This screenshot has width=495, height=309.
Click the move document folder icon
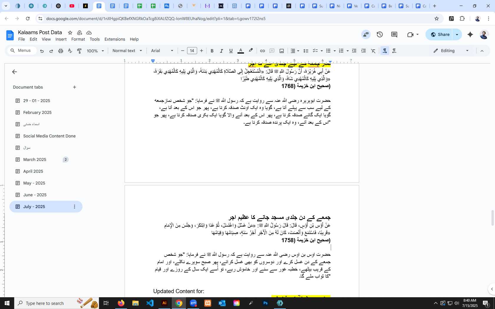(x=80, y=33)
